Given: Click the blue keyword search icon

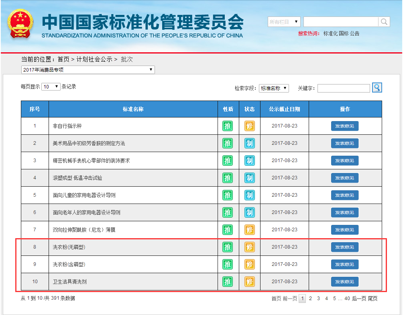Looking at the screenshot, I should click(377, 87).
